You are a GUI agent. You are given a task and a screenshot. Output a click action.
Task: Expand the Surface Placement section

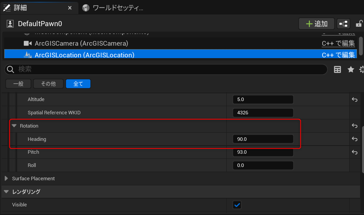(x=6, y=178)
